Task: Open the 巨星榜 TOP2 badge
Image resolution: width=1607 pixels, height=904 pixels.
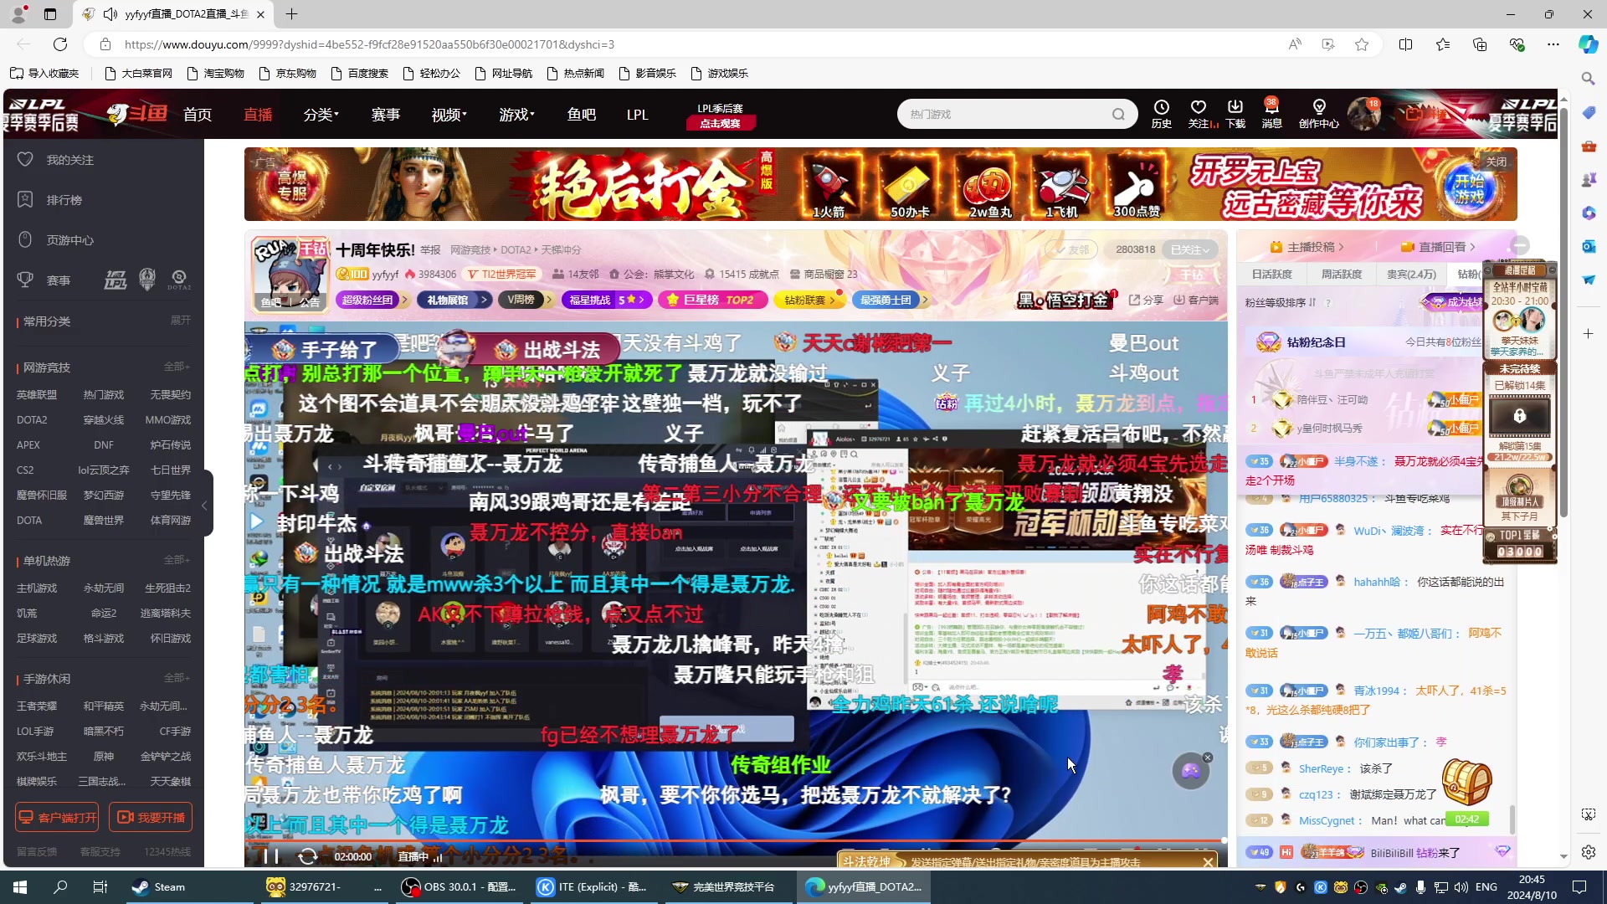Action: pyautogui.click(x=711, y=300)
